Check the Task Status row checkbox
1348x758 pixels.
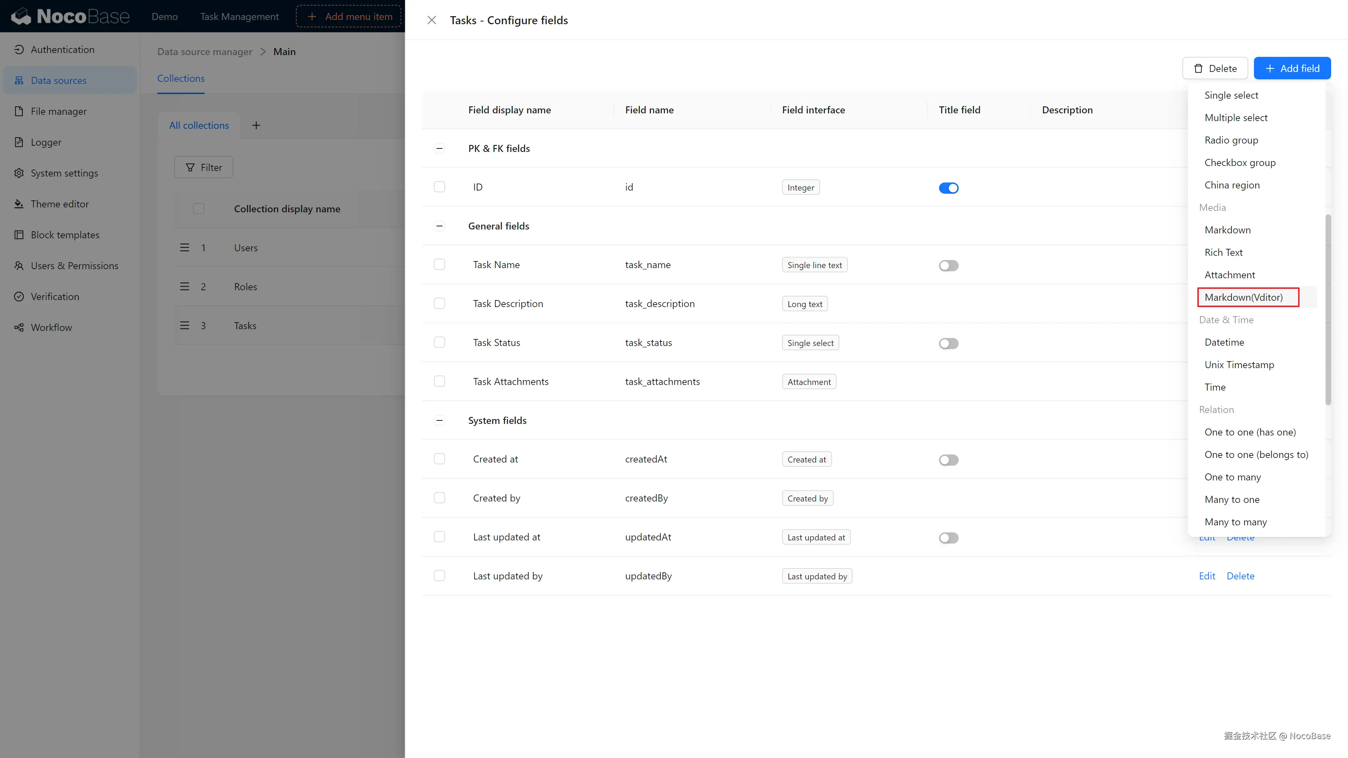(x=439, y=342)
